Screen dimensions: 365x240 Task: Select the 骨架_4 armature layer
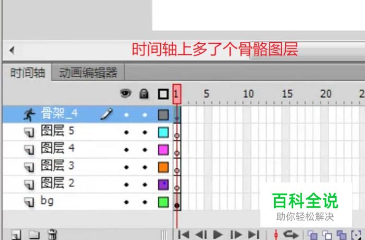point(88,114)
